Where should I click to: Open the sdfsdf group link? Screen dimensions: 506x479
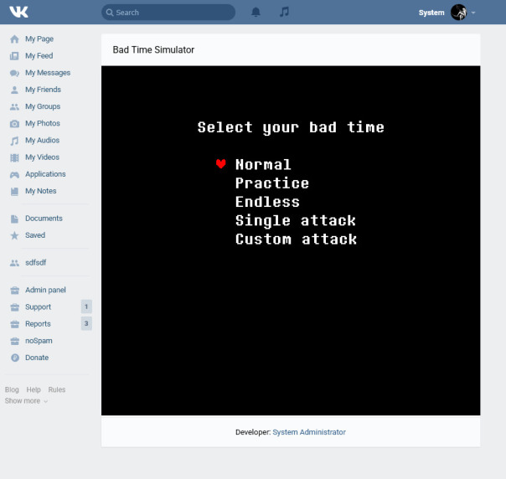tap(35, 263)
